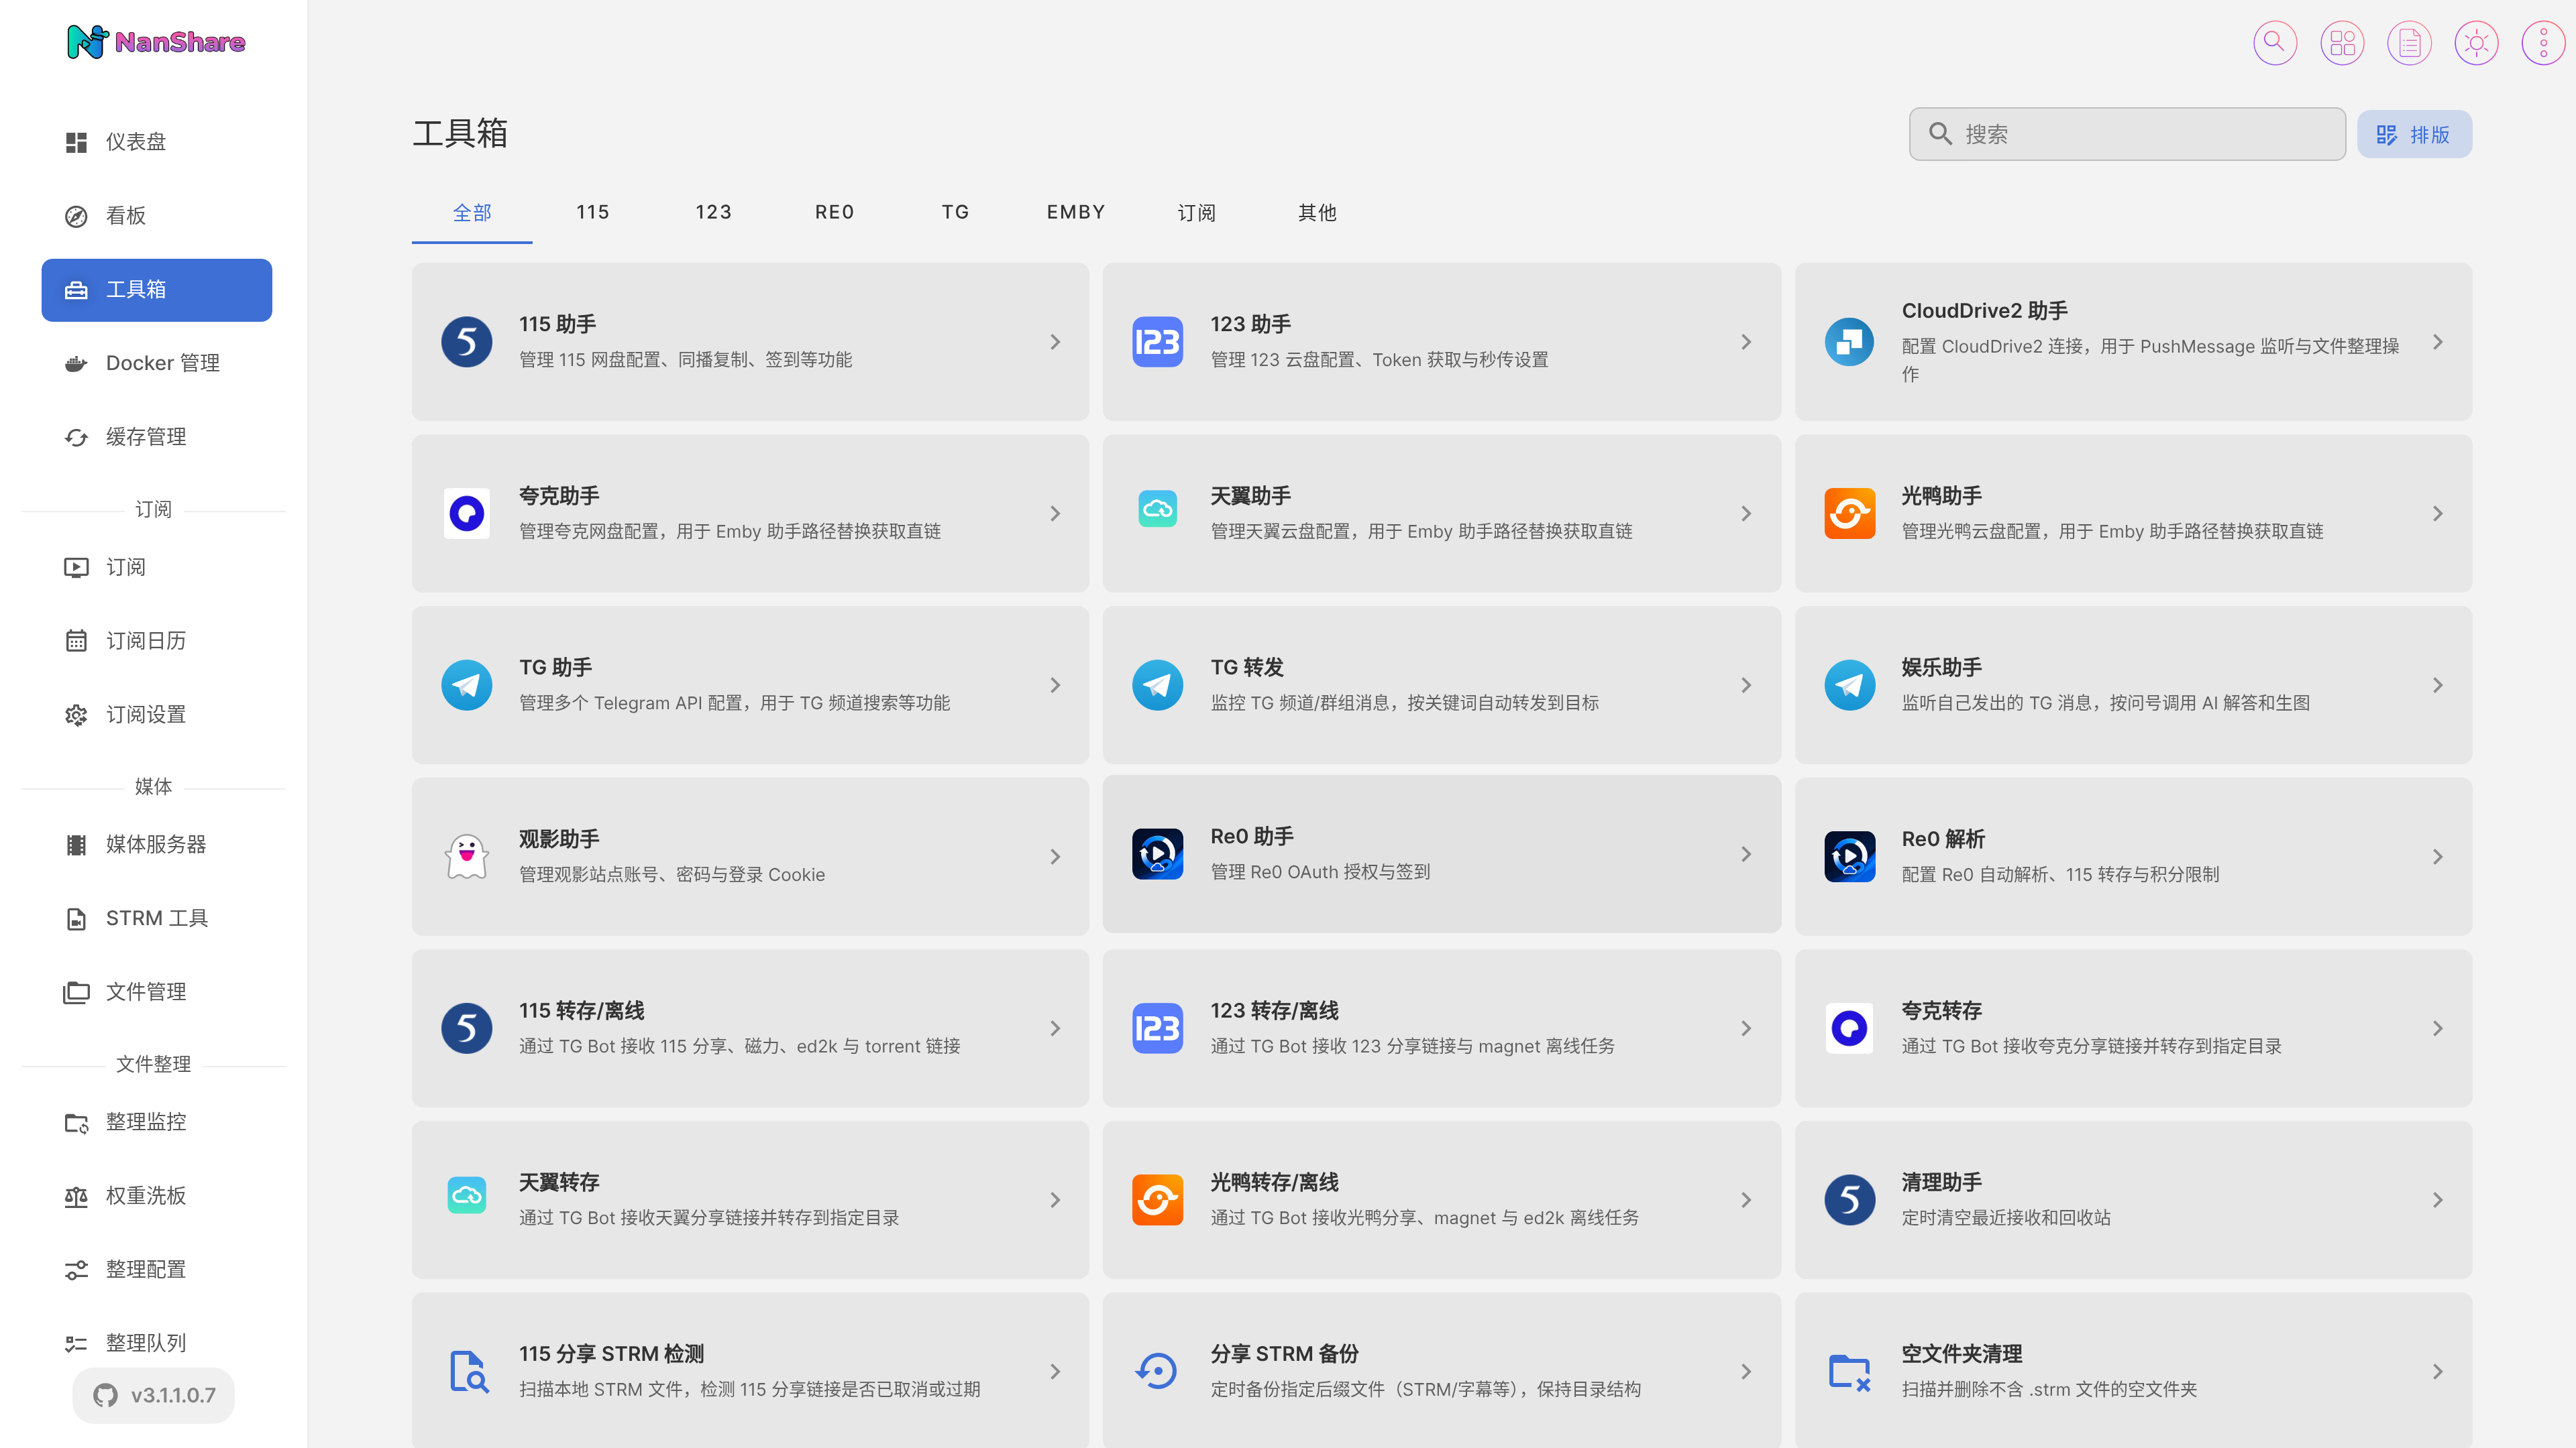Click the 115 助手 blue icon
This screenshot has height=1448, width=2576.
(x=466, y=342)
